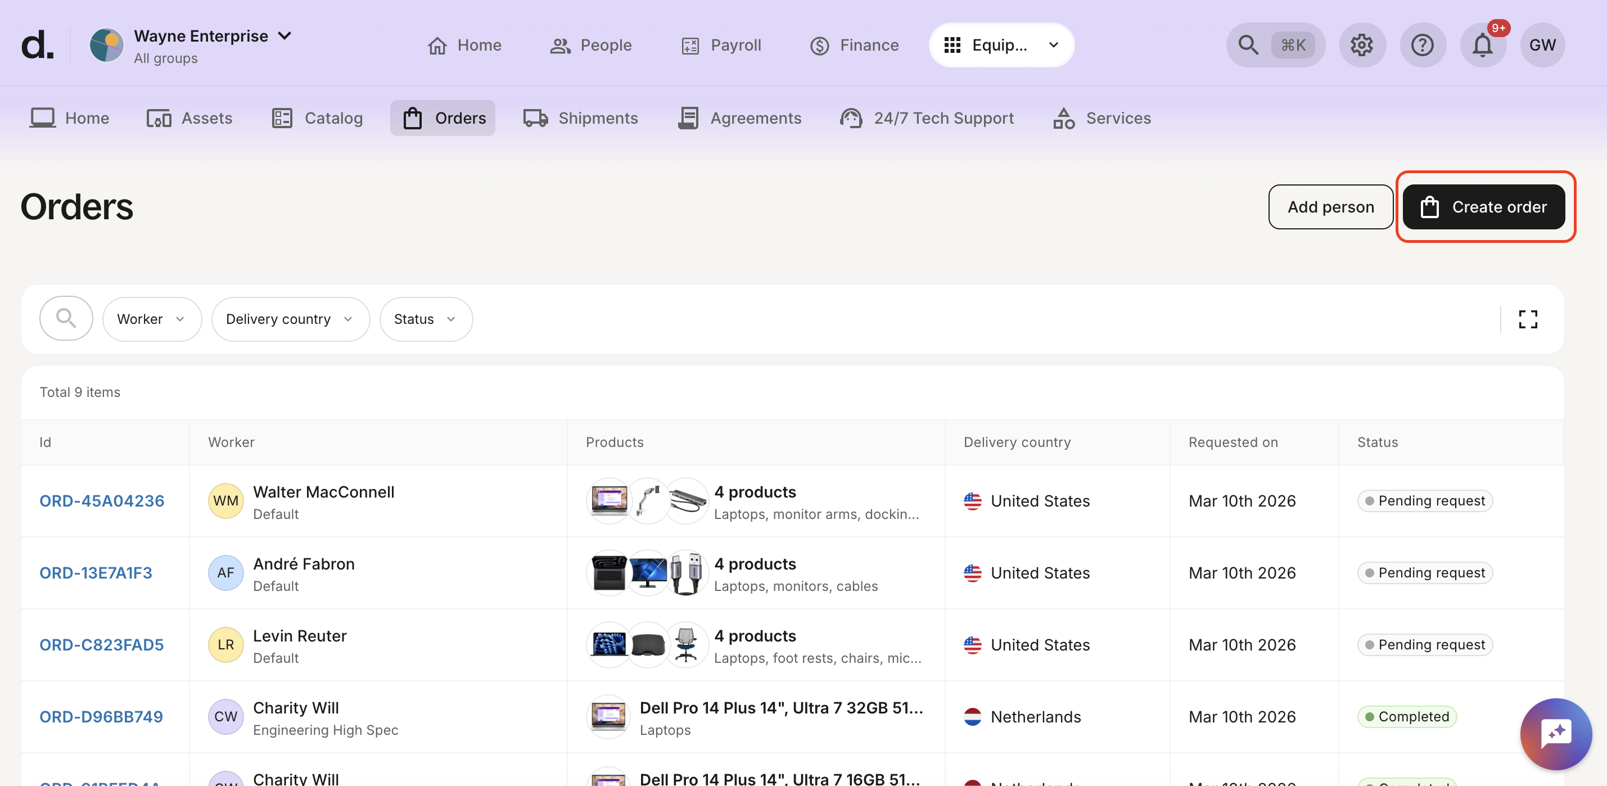Open the Help question mark icon

1423,44
